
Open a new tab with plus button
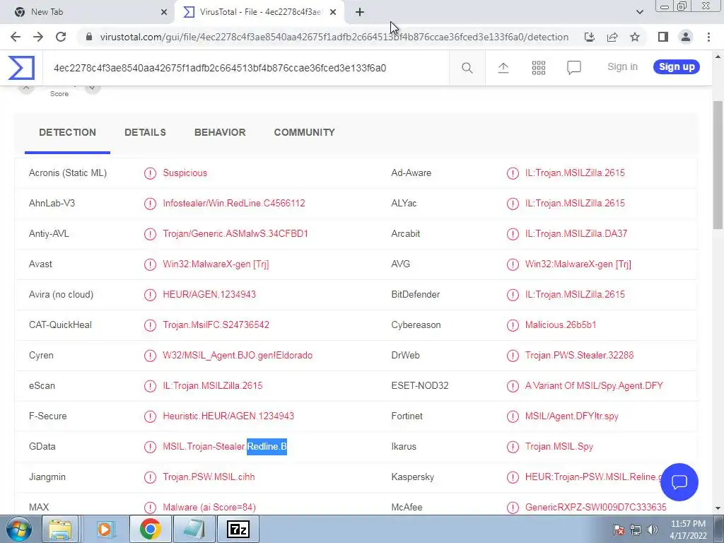pos(360,12)
